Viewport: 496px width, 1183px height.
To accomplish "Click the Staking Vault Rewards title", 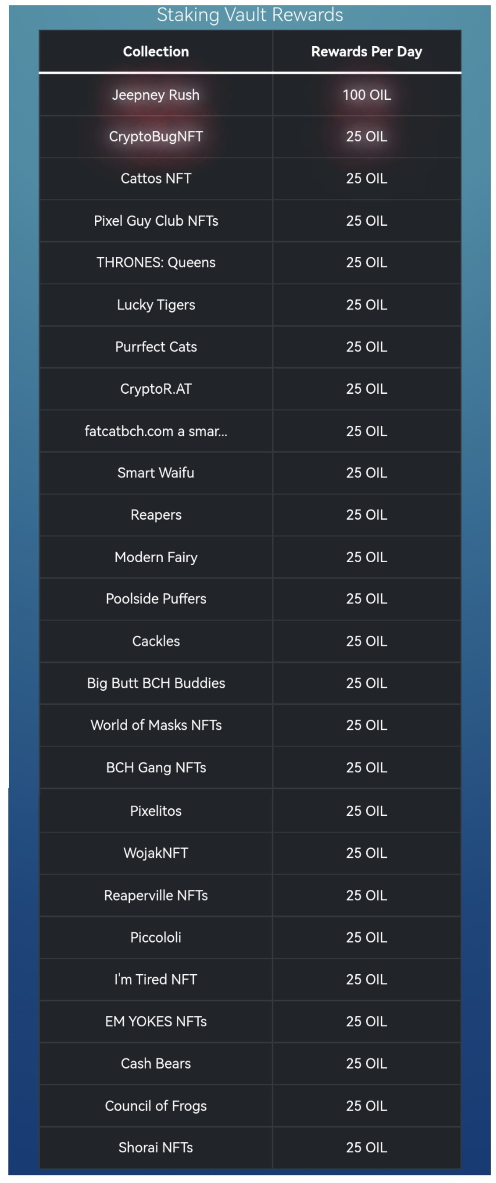I will pyautogui.click(x=250, y=15).
